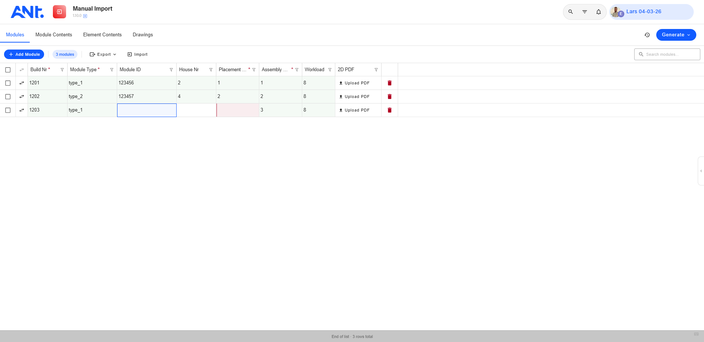Check the box for row 1202
The width and height of the screenshot is (704, 342).
click(8, 97)
